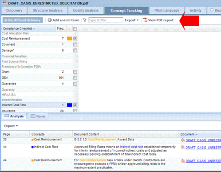Check the Grant checkbox

coord(75,72)
